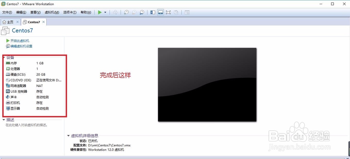The height and width of the screenshot is (159, 350).
Task: Click the description input area 在此处键入
Action: 26,125
